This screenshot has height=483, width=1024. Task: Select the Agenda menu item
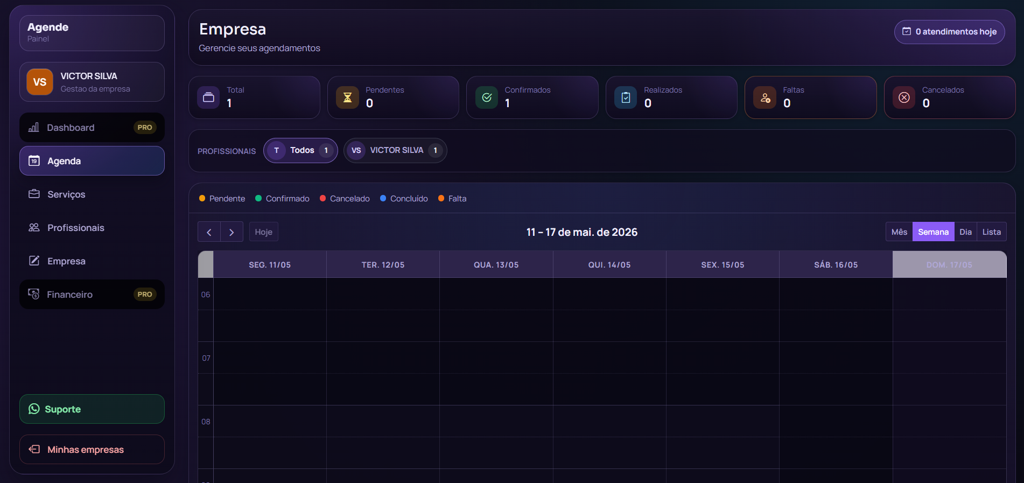point(92,160)
